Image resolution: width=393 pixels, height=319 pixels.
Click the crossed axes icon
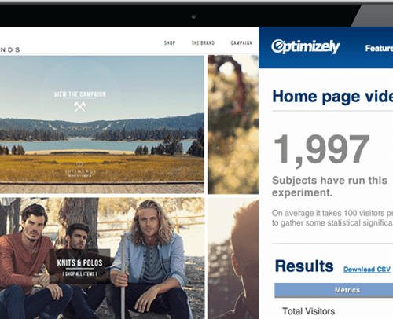coord(79,107)
